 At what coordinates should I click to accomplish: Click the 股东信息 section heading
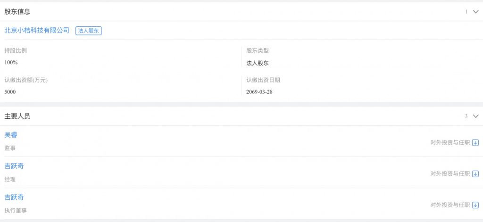coord(17,11)
